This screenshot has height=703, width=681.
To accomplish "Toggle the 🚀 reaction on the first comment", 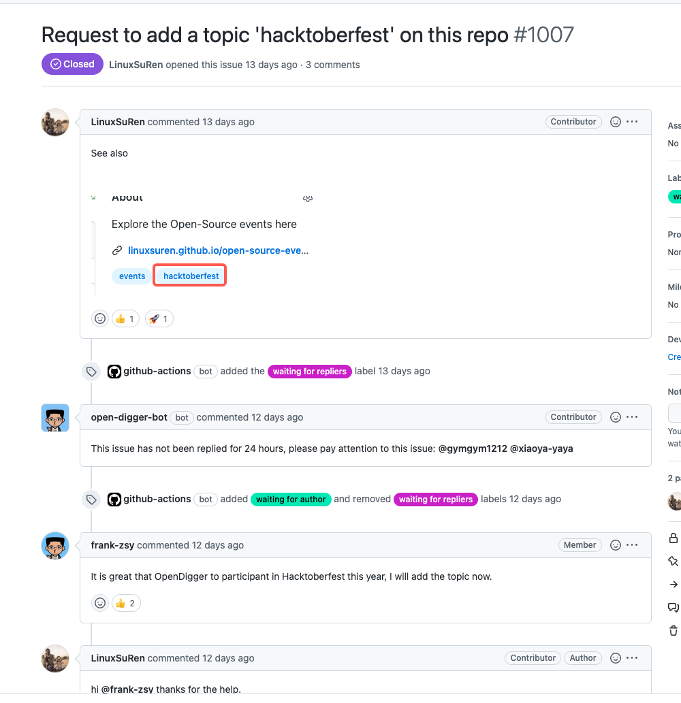I will 158,318.
